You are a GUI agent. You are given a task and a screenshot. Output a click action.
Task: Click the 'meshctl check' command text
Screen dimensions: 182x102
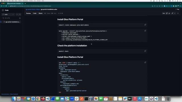coord(63,51)
